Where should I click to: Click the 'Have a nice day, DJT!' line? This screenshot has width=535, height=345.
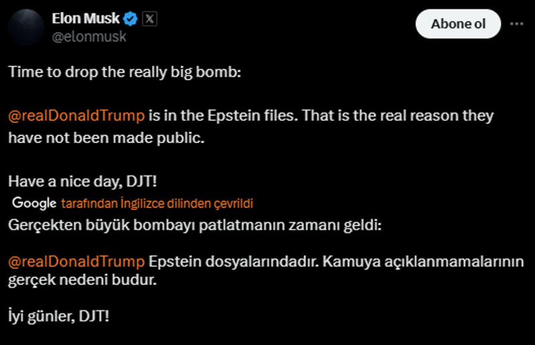[82, 182]
